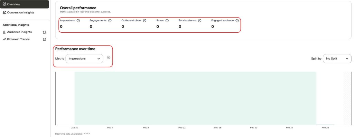Show info tooltip for Engagements
This screenshot has width=354, height=137.
pyautogui.click(x=110, y=20)
